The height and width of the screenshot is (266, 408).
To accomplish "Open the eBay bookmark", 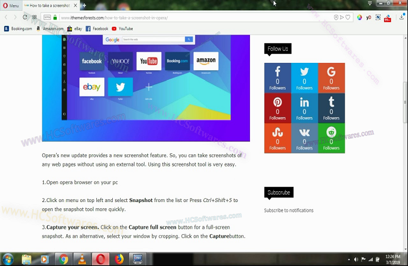I will coord(74,28).
